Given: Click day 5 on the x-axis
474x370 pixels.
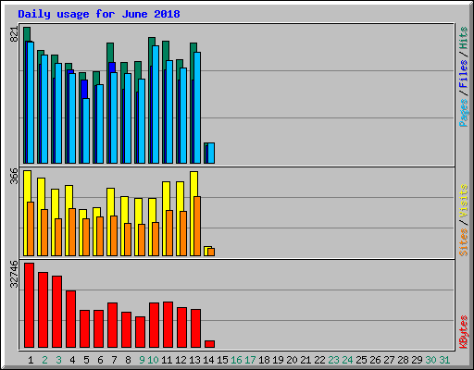Looking at the screenshot, I should coord(86,360).
